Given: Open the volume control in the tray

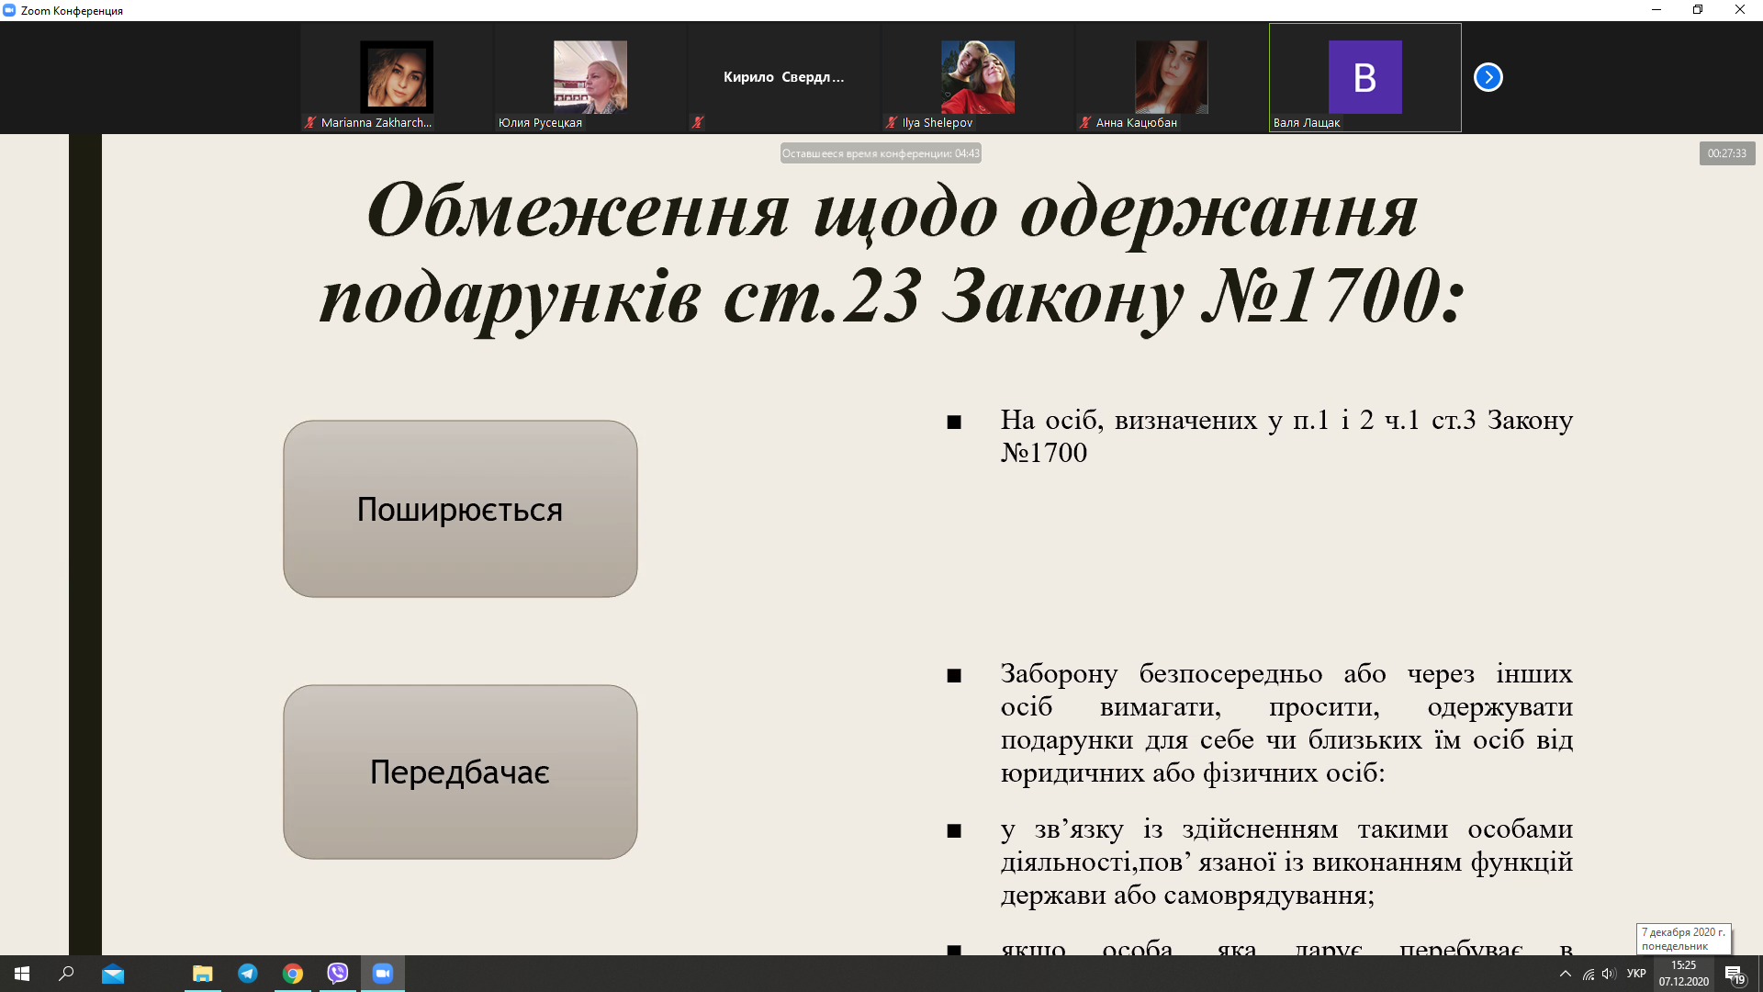Looking at the screenshot, I should click(1608, 974).
